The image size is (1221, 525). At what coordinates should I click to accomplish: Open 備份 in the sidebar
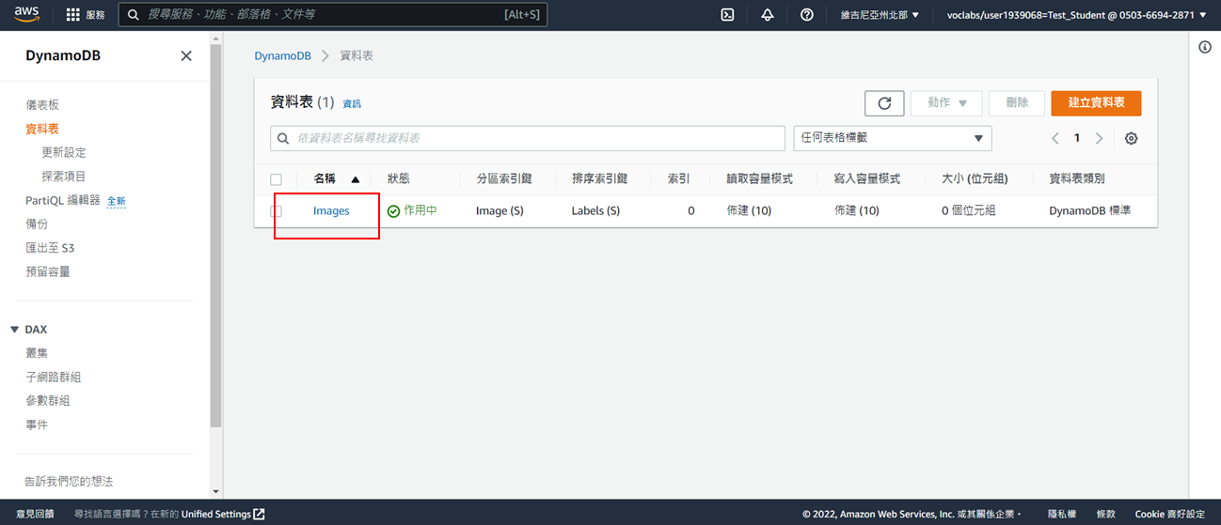[x=37, y=224]
